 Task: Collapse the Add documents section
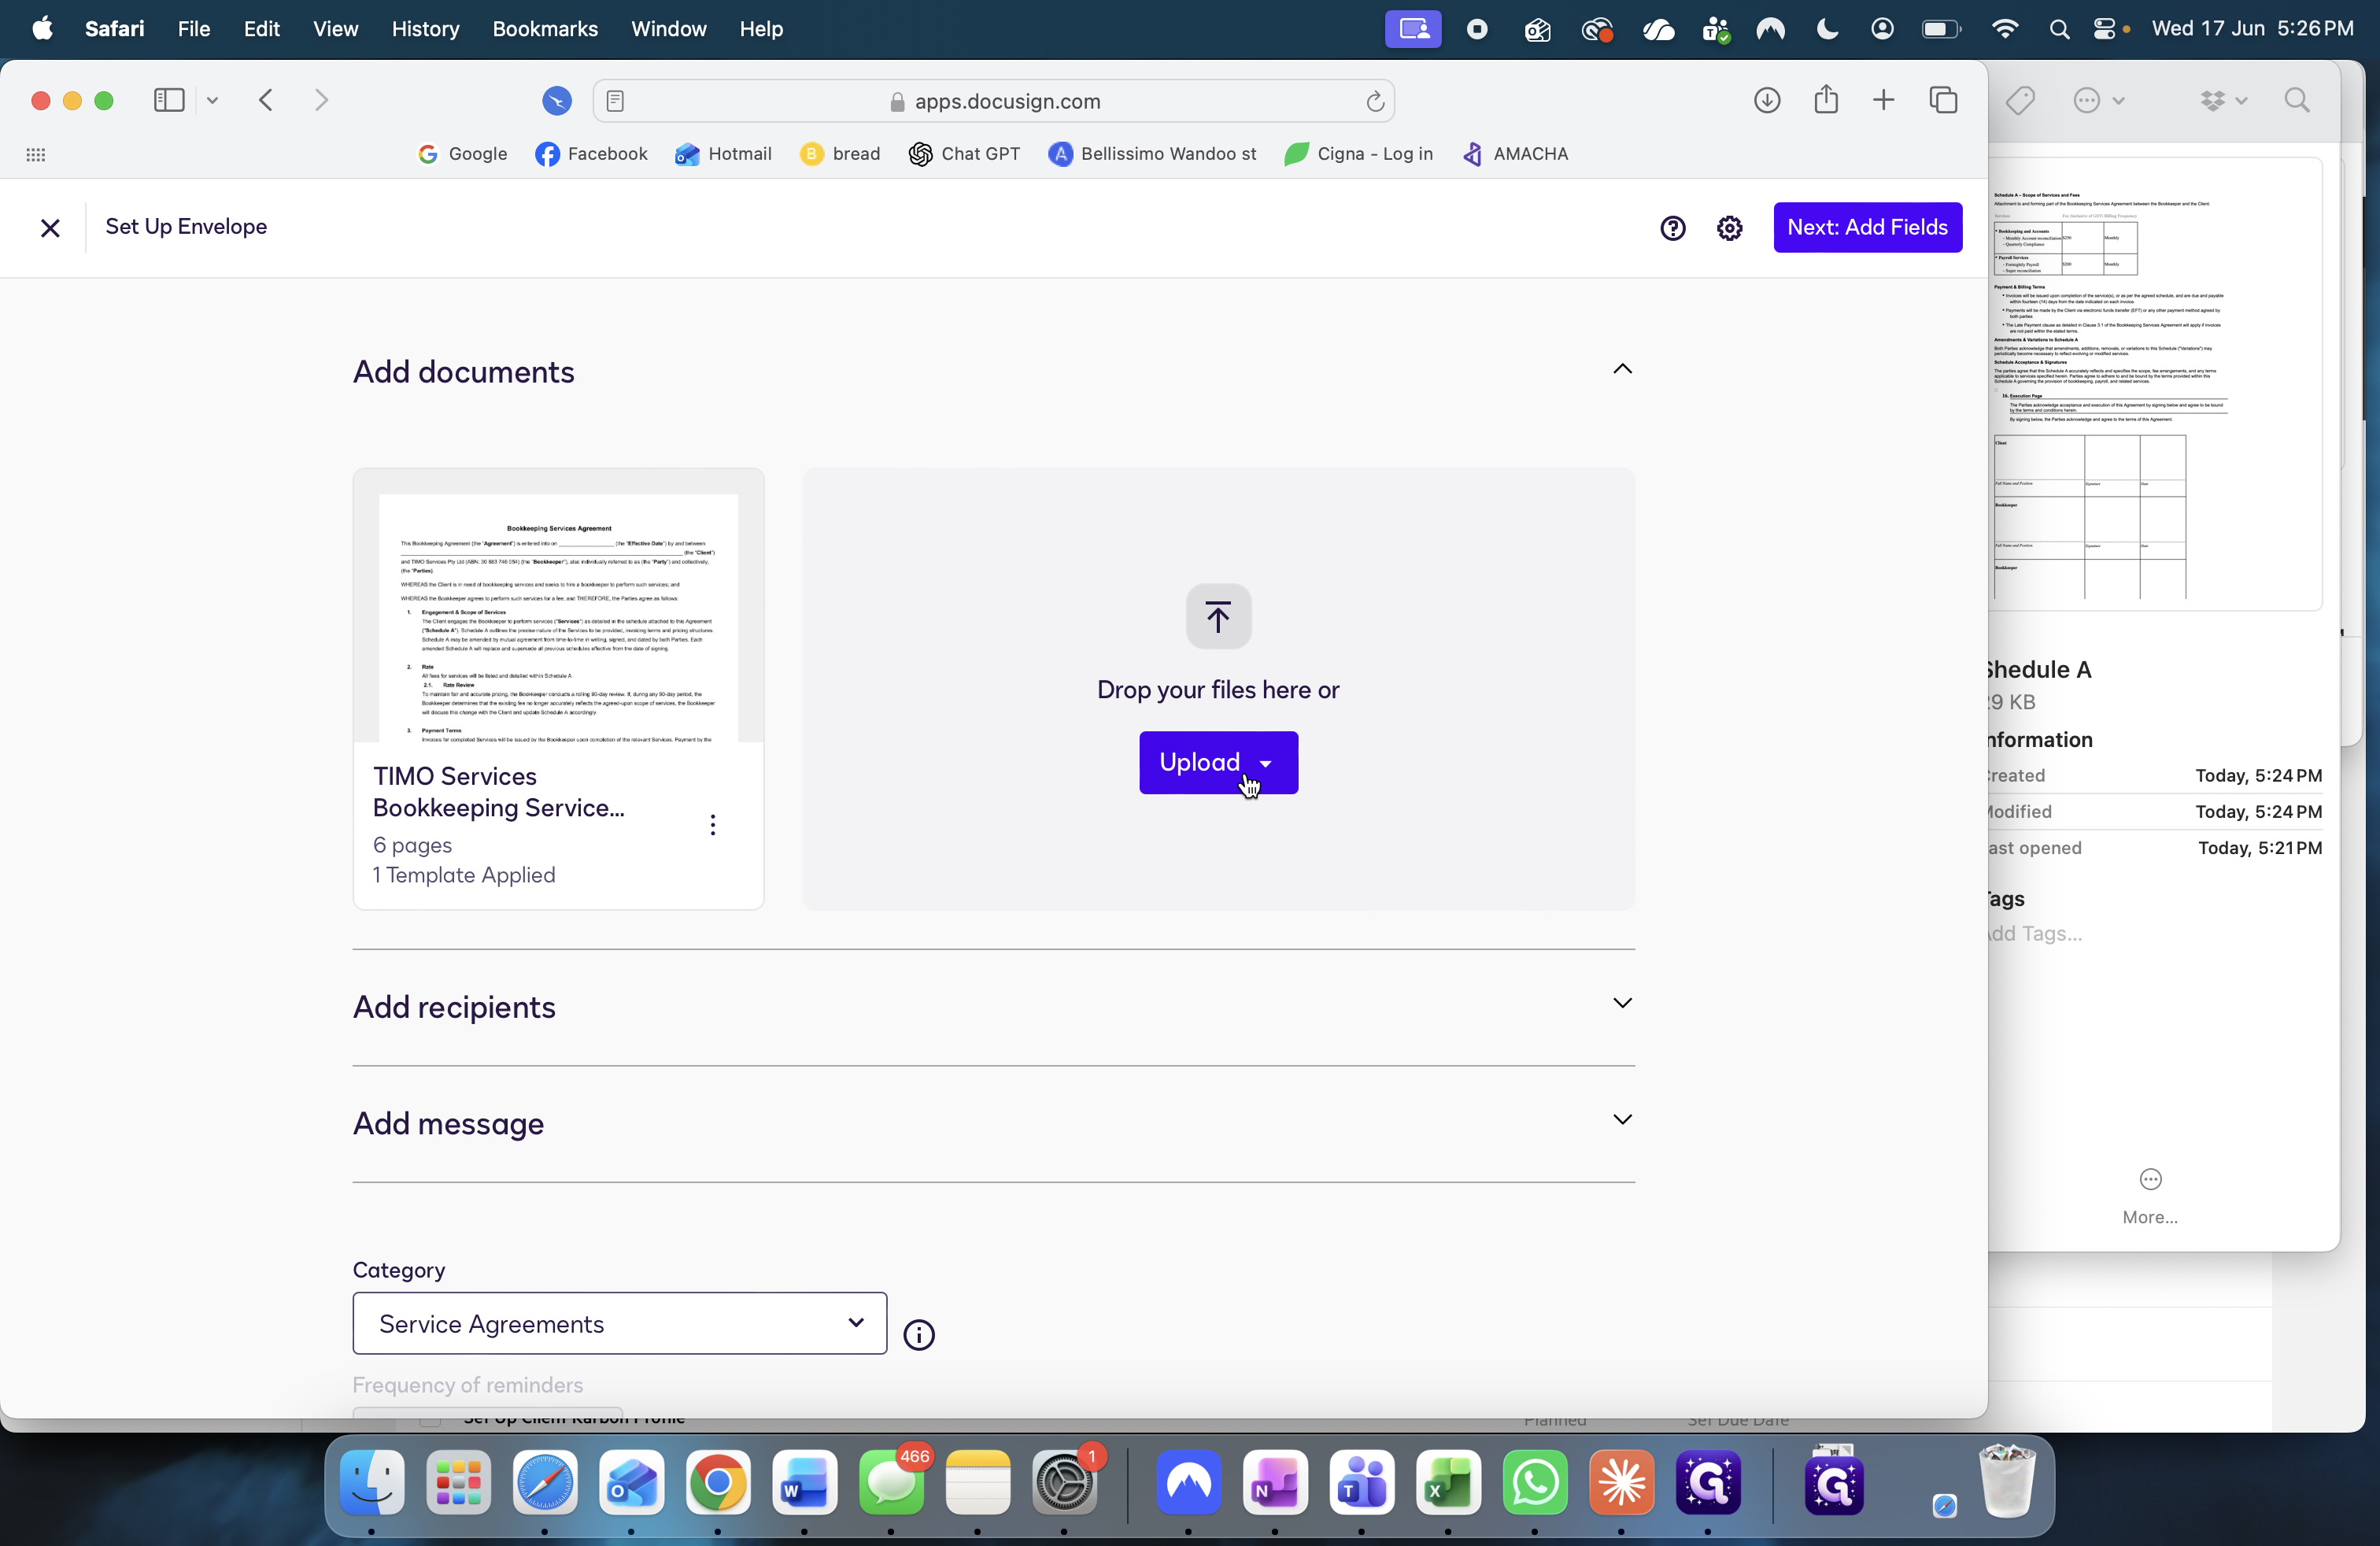1622,369
